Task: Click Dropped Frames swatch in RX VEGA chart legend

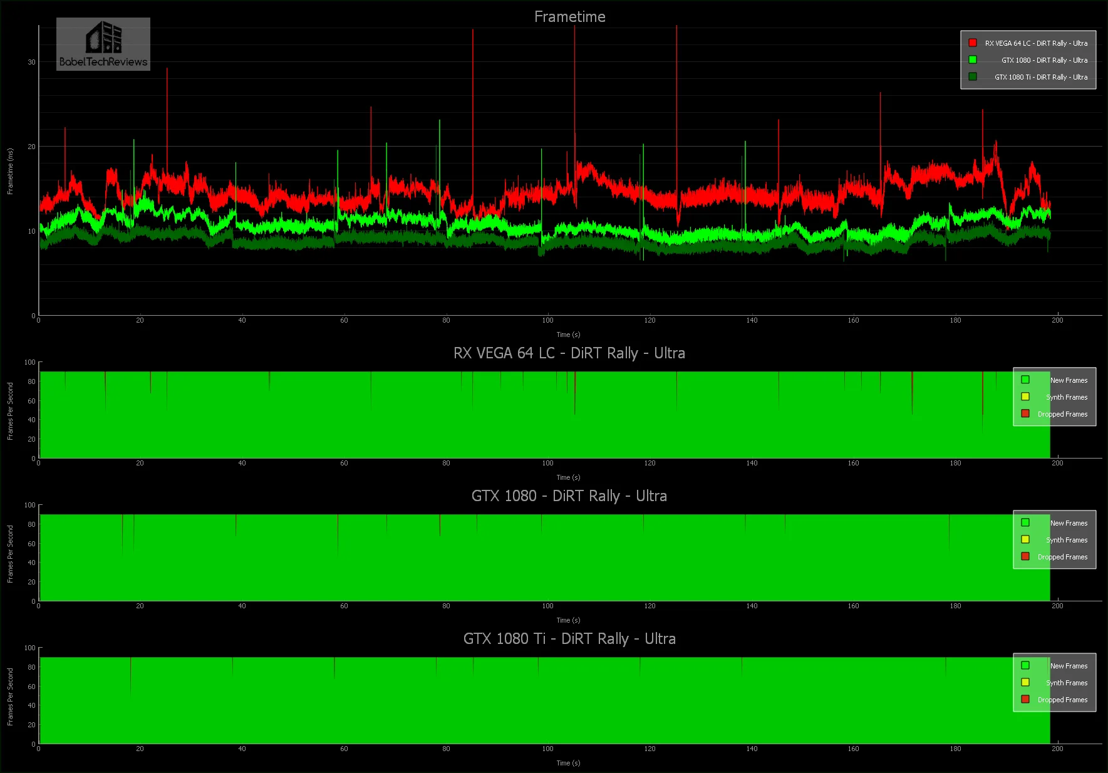Action: click(1025, 413)
